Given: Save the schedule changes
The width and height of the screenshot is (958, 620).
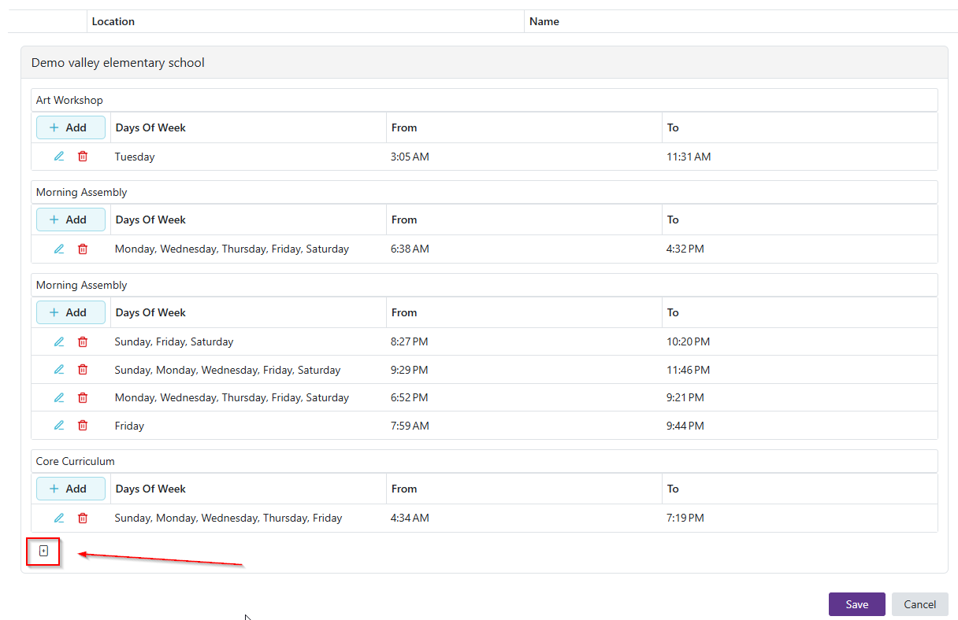Looking at the screenshot, I should 856,604.
